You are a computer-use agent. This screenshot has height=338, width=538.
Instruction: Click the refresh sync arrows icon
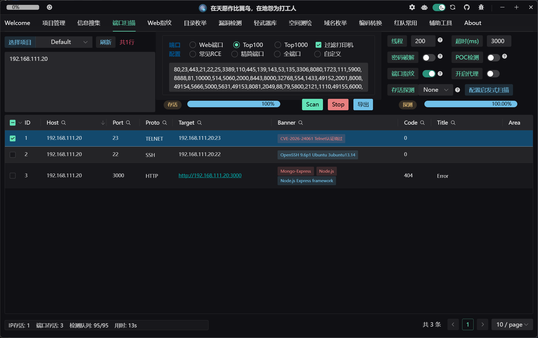point(453,7)
